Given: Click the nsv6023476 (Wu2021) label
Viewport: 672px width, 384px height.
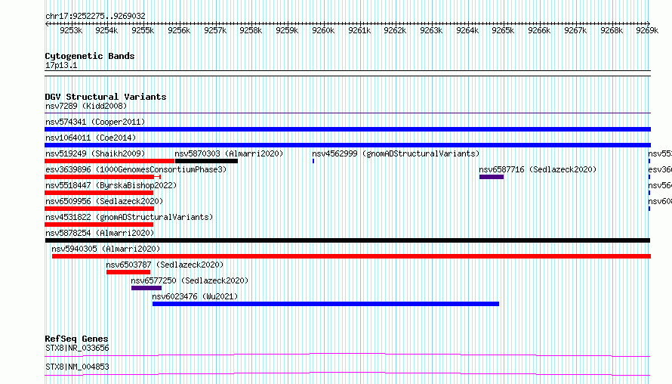Looking at the screenshot, I should 195,296.
